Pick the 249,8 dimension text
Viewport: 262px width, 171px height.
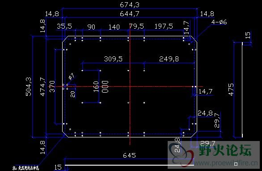point(169,59)
